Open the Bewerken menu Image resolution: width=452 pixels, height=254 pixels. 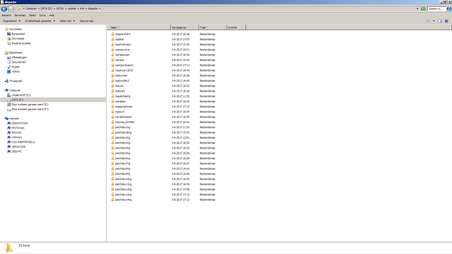tap(20, 15)
